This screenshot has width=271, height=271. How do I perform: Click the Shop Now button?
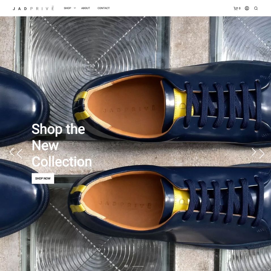(43, 178)
